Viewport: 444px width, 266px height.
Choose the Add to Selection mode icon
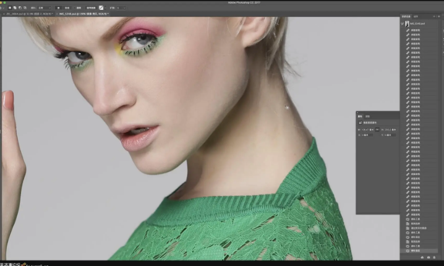point(15,8)
